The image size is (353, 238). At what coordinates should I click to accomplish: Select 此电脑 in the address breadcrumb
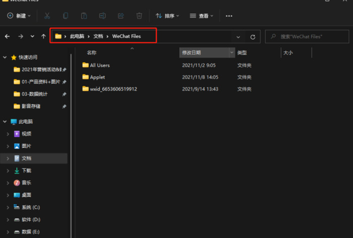pyautogui.click(x=77, y=36)
